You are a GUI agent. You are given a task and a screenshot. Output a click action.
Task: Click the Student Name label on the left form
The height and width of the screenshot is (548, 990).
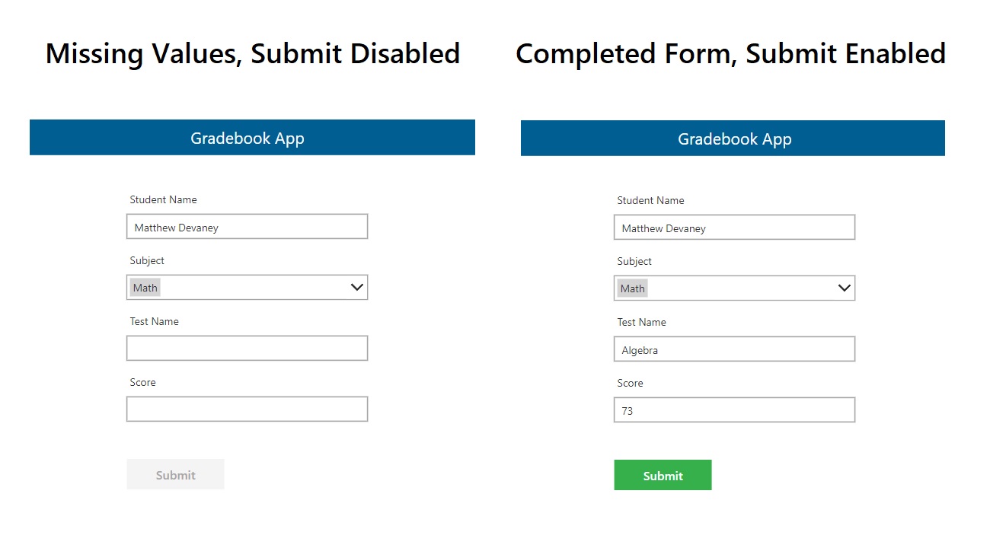(163, 199)
